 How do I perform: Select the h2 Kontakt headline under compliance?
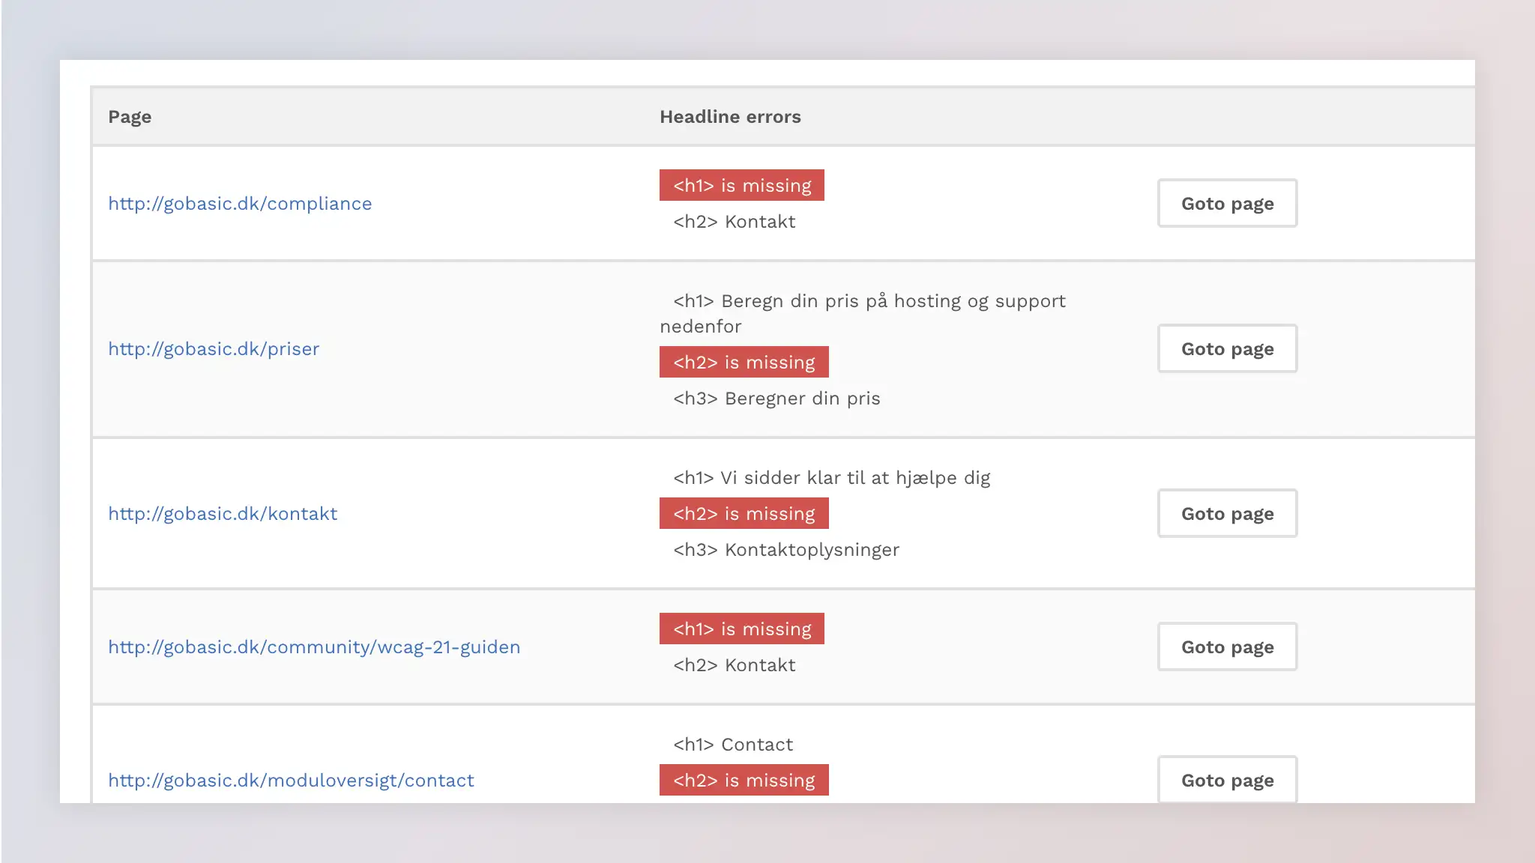tap(733, 221)
